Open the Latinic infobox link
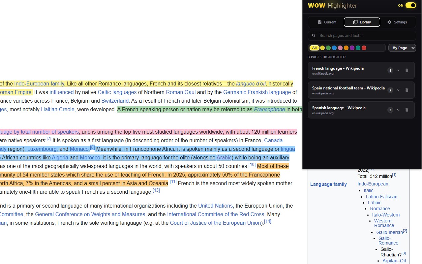This screenshot has width=422, height=264. pos(375,203)
